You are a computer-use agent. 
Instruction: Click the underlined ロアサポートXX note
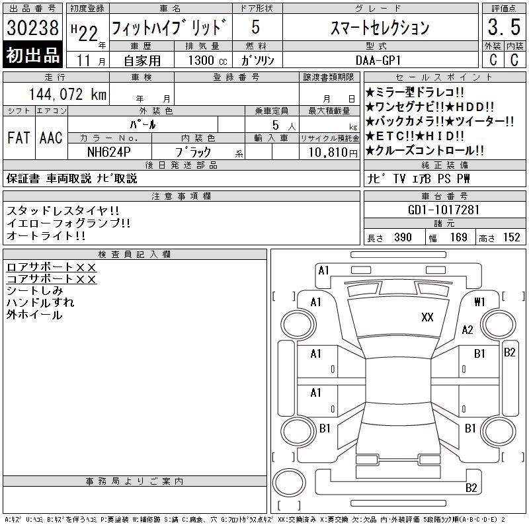52,267
